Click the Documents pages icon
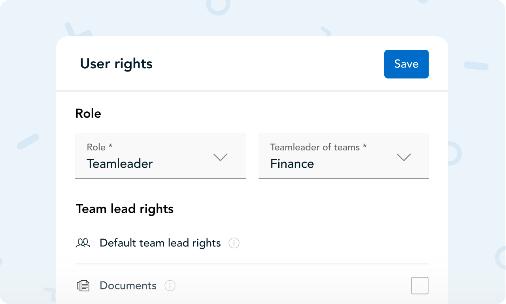Viewport: 506px width, 304px height. 83,285
